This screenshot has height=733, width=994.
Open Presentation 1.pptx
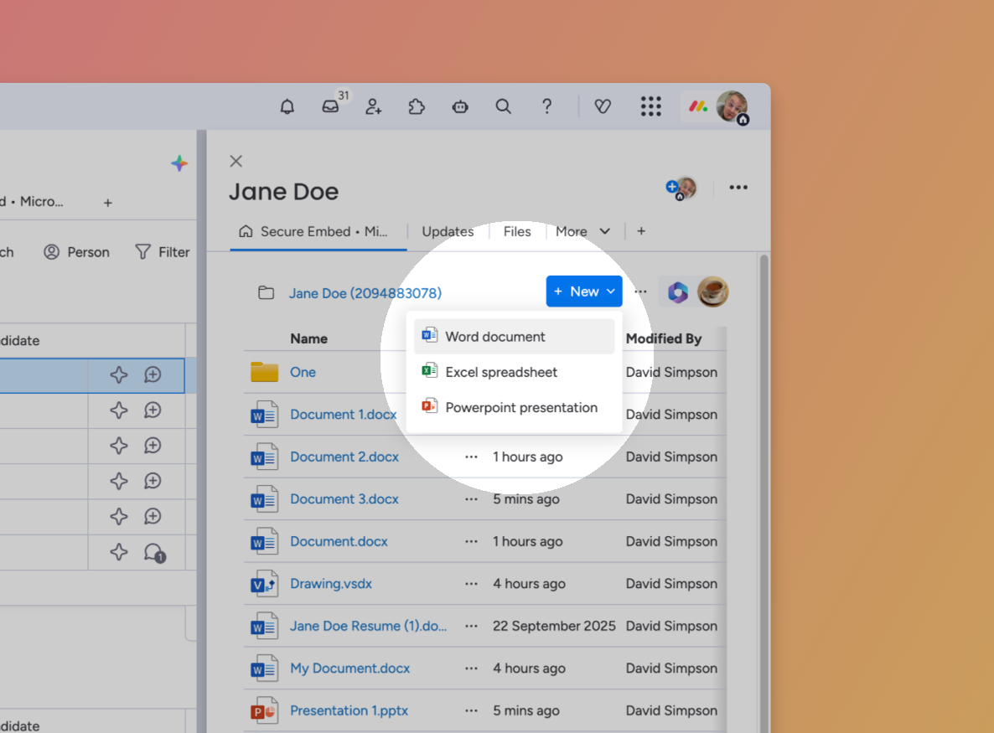pyautogui.click(x=349, y=710)
